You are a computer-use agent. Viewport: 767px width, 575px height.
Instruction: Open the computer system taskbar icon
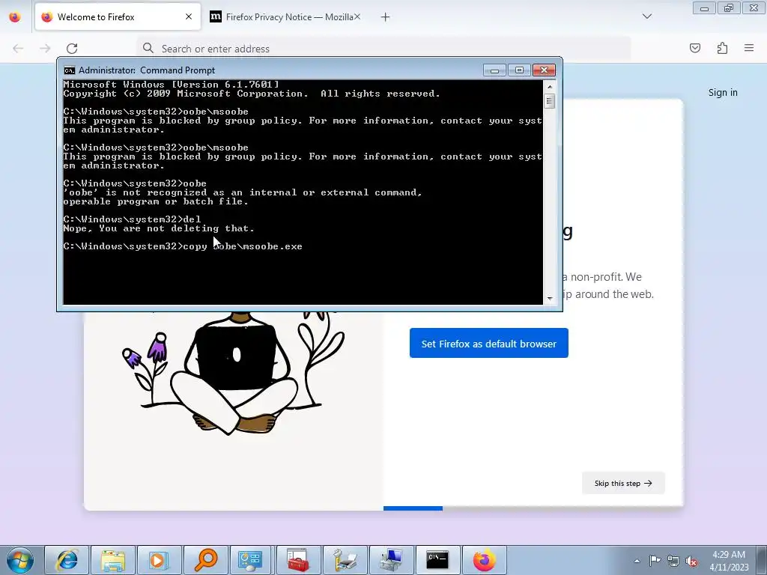pos(391,560)
